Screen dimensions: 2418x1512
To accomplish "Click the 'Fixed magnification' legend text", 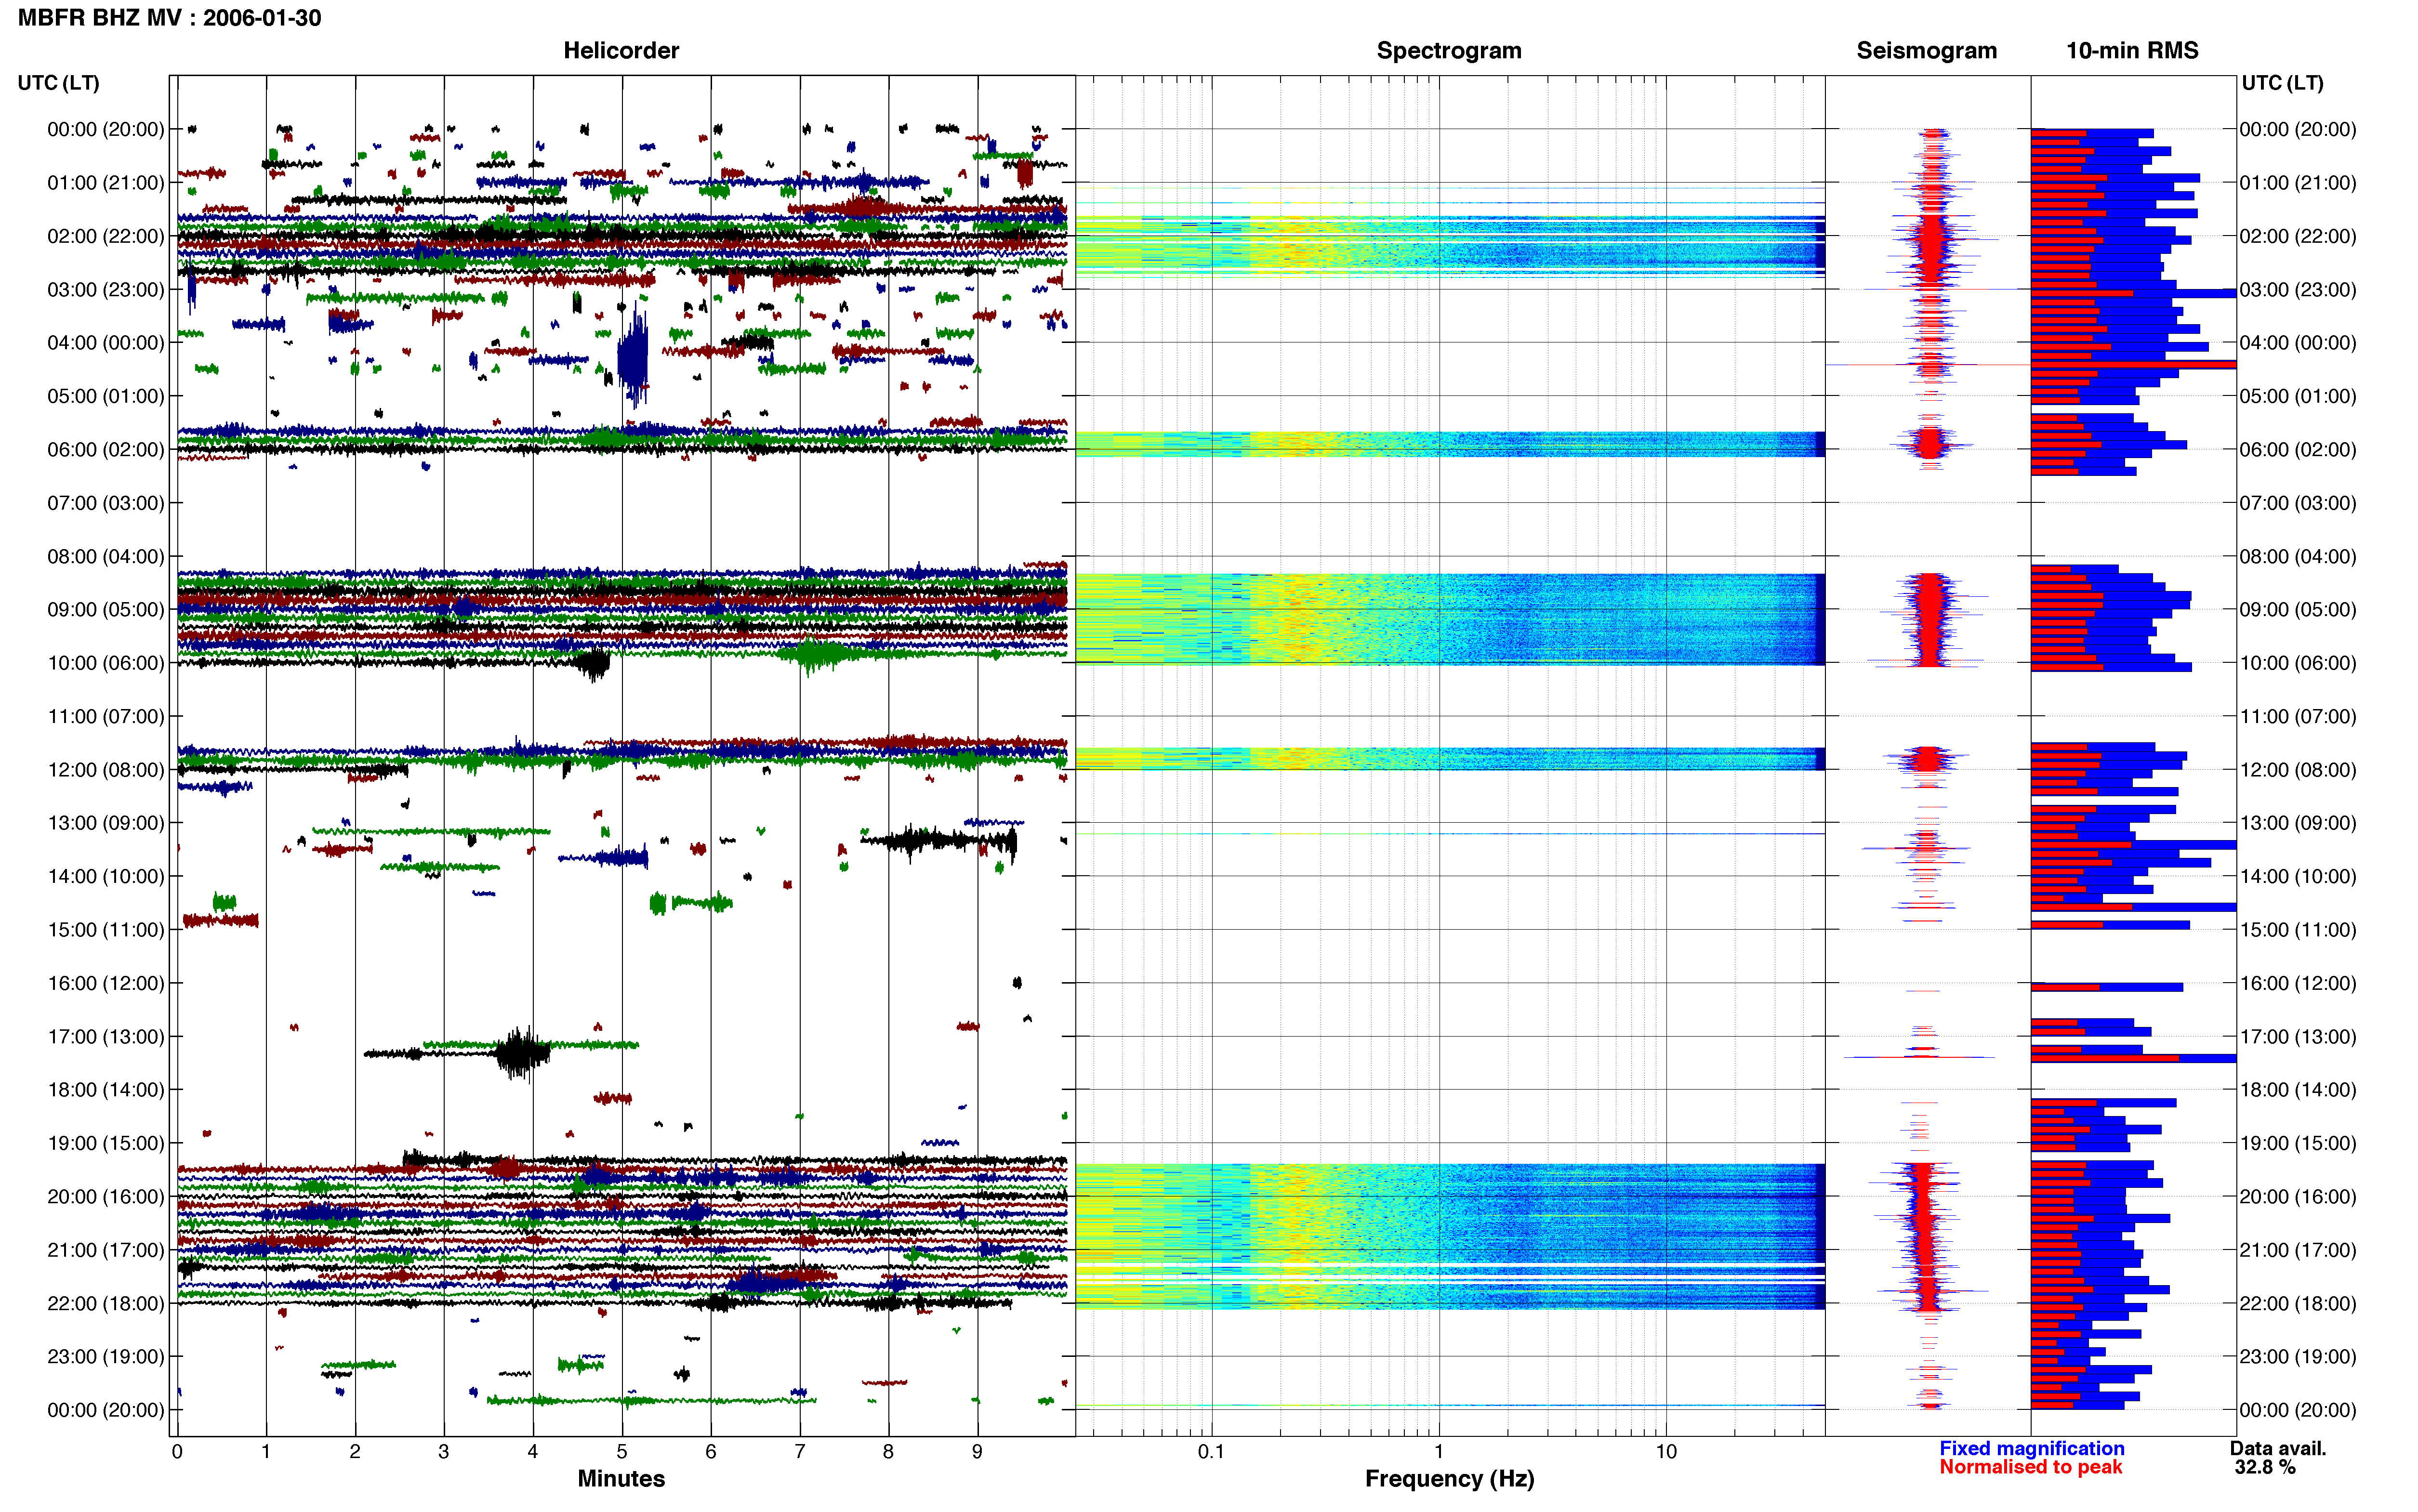I will click(x=2032, y=1449).
